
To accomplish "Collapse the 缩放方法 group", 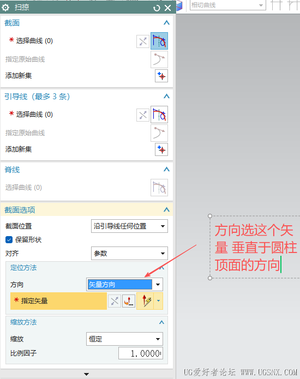I will pyautogui.click(x=161, y=322).
